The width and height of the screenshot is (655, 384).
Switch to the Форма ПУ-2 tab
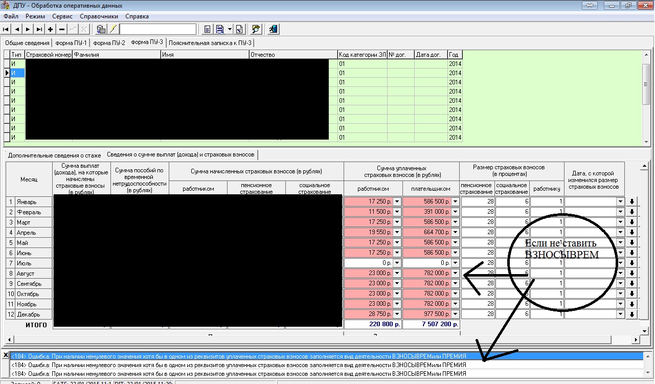click(109, 43)
